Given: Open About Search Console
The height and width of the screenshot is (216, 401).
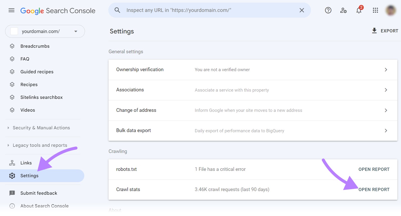Looking at the screenshot, I should click(45, 206).
